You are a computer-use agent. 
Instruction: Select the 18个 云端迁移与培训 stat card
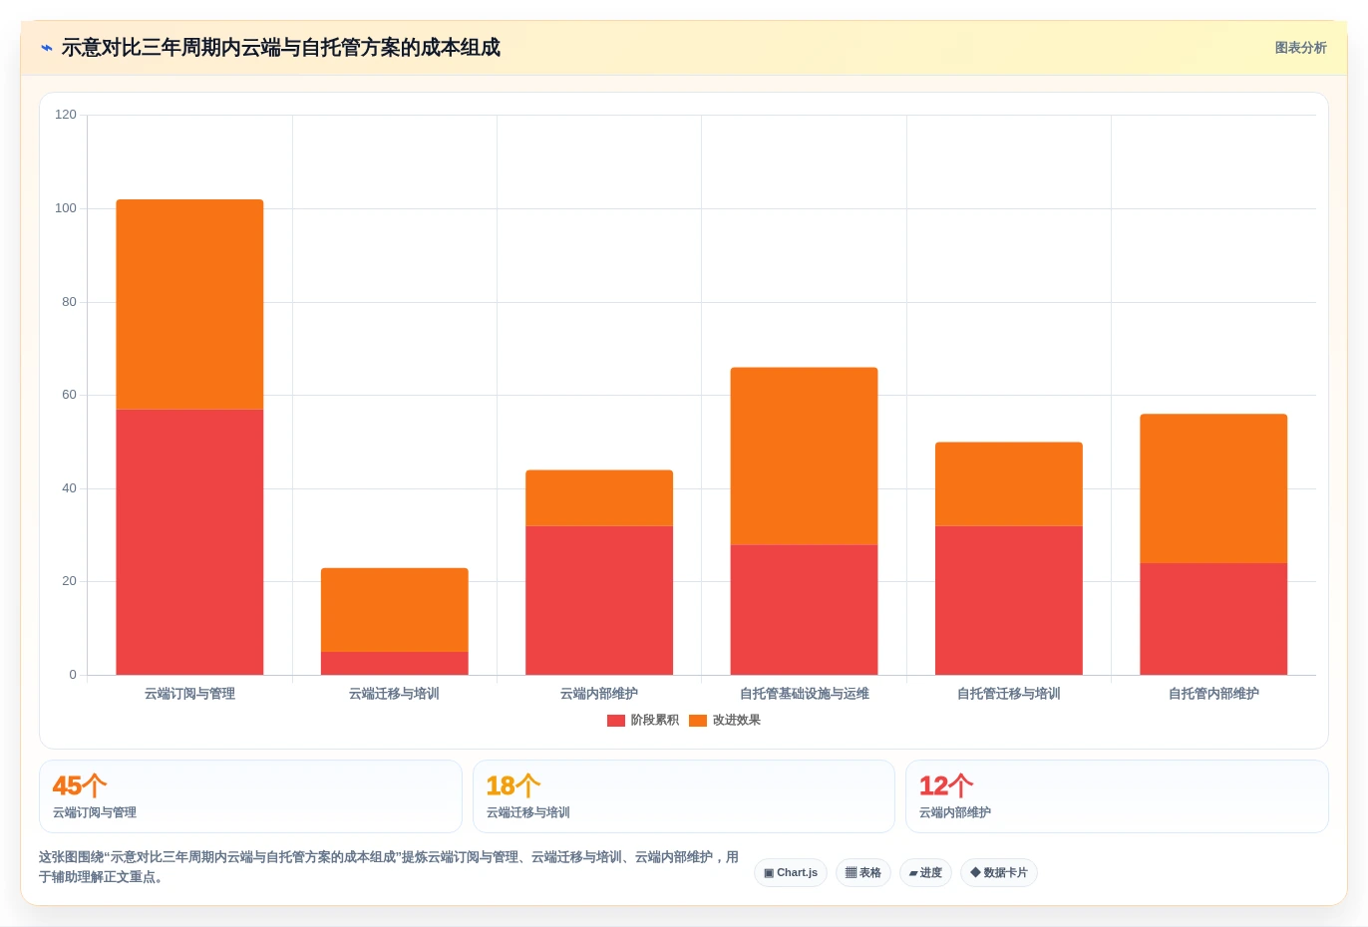point(684,796)
